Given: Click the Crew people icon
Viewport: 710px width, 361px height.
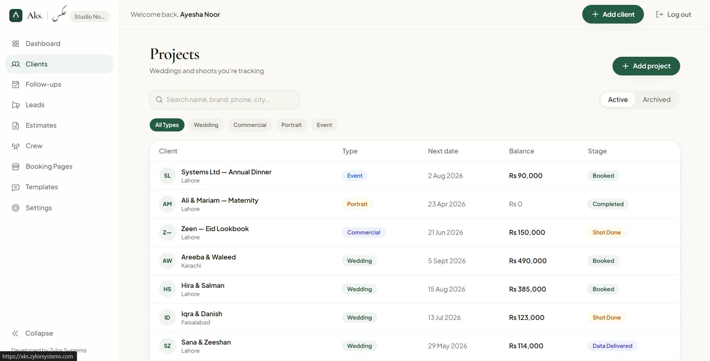Looking at the screenshot, I should [16, 146].
